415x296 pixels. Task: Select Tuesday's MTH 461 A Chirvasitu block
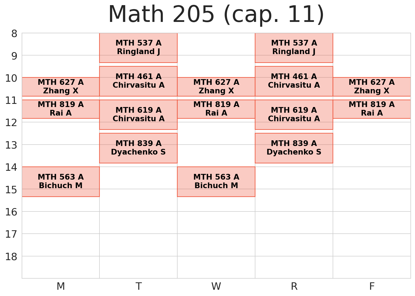138,81
